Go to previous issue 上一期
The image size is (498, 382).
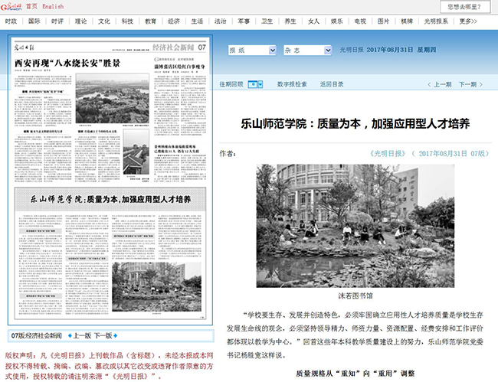[440, 84]
